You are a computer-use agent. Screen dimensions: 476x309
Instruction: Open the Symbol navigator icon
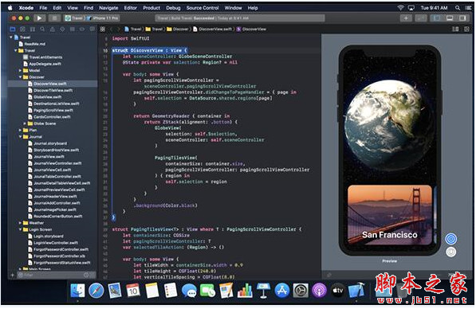[33, 29]
